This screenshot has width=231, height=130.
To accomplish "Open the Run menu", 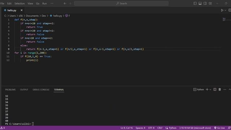I will pyautogui.click(x=44, y=3).
